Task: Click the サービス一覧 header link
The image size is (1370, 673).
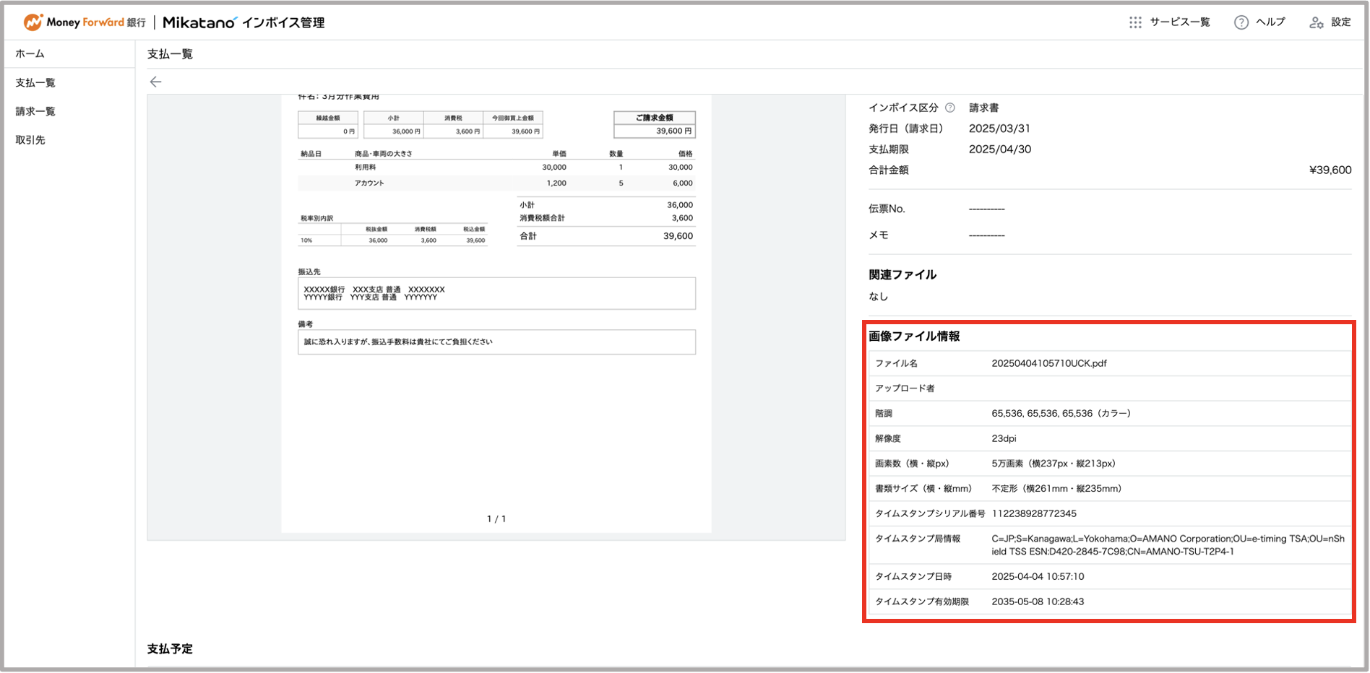Action: 1179,22
